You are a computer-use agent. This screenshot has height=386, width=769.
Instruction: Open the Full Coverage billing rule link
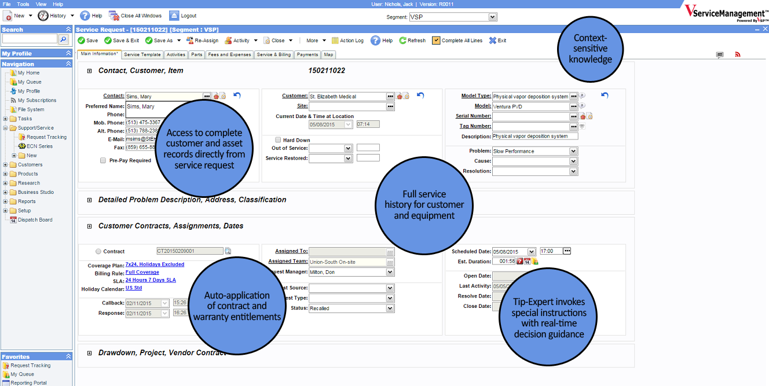coord(142,272)
